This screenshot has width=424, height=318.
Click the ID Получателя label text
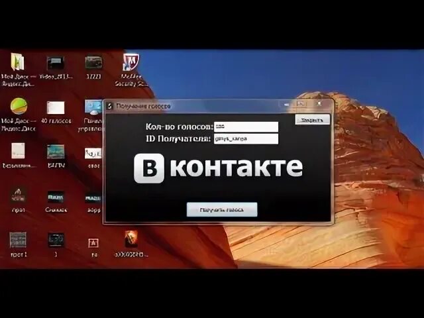[x=178, y=139]
